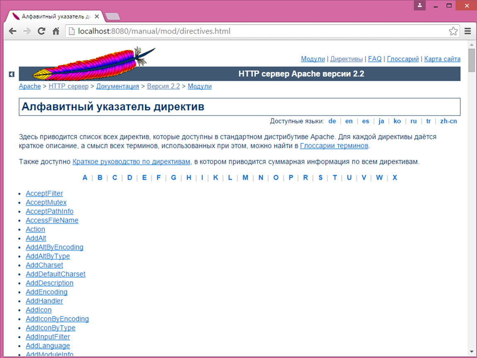
Task: Collapse sidebar with the left arrow icon
Action: (x=12, y=74)
